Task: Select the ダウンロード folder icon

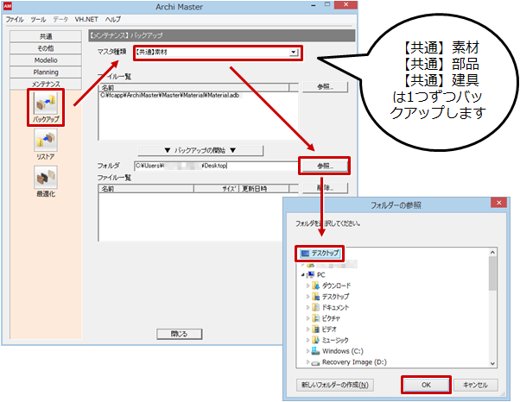Action: [316, 286]
